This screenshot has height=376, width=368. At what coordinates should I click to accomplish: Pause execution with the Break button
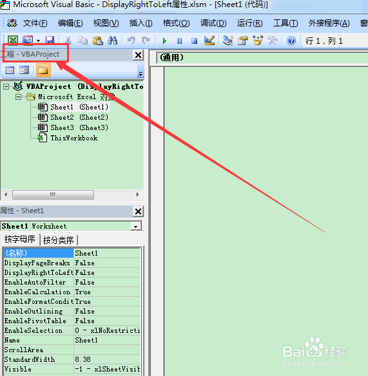click(x=179, y=41)
